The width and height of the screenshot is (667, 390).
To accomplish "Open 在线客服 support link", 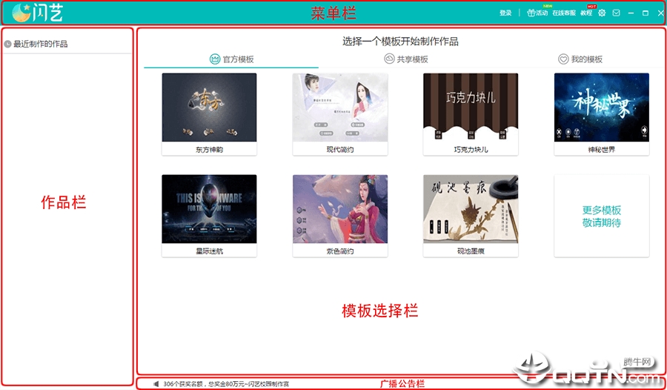I will click(564, 13).
